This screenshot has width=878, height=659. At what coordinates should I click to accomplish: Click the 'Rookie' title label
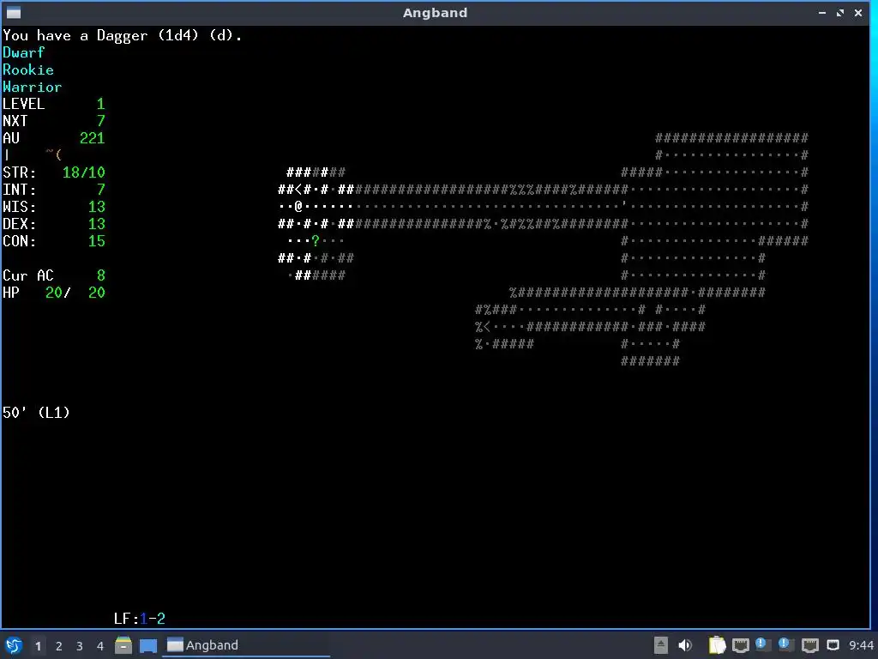coord(28,70)
